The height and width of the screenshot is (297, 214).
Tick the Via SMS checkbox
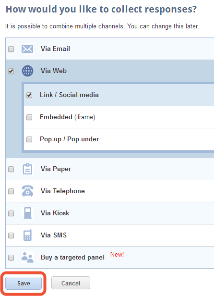point(11,235)
